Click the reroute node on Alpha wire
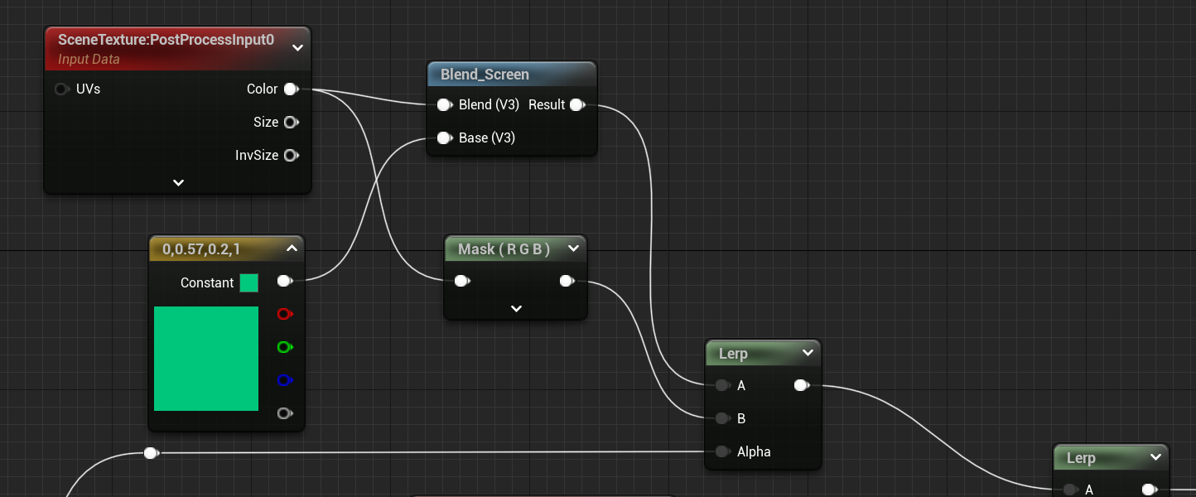 click(151, 453)
